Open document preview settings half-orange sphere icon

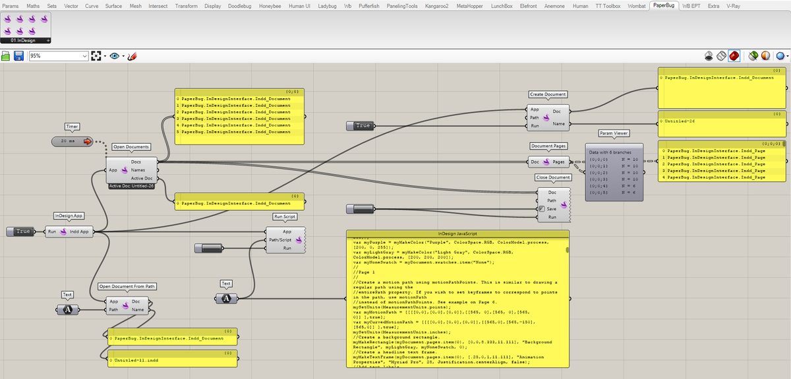[x=765, y=56]
